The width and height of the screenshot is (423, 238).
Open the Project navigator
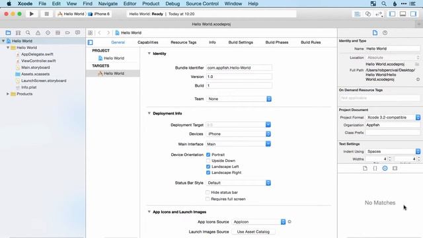pos(8,32)
